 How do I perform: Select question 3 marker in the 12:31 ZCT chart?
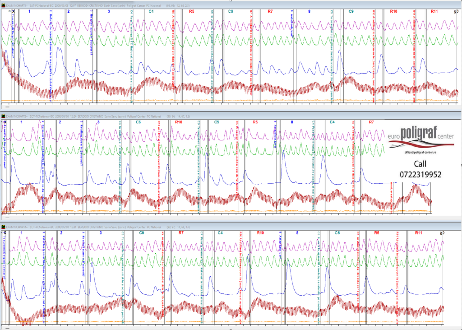pyautogui.click(x=101, y=232)
